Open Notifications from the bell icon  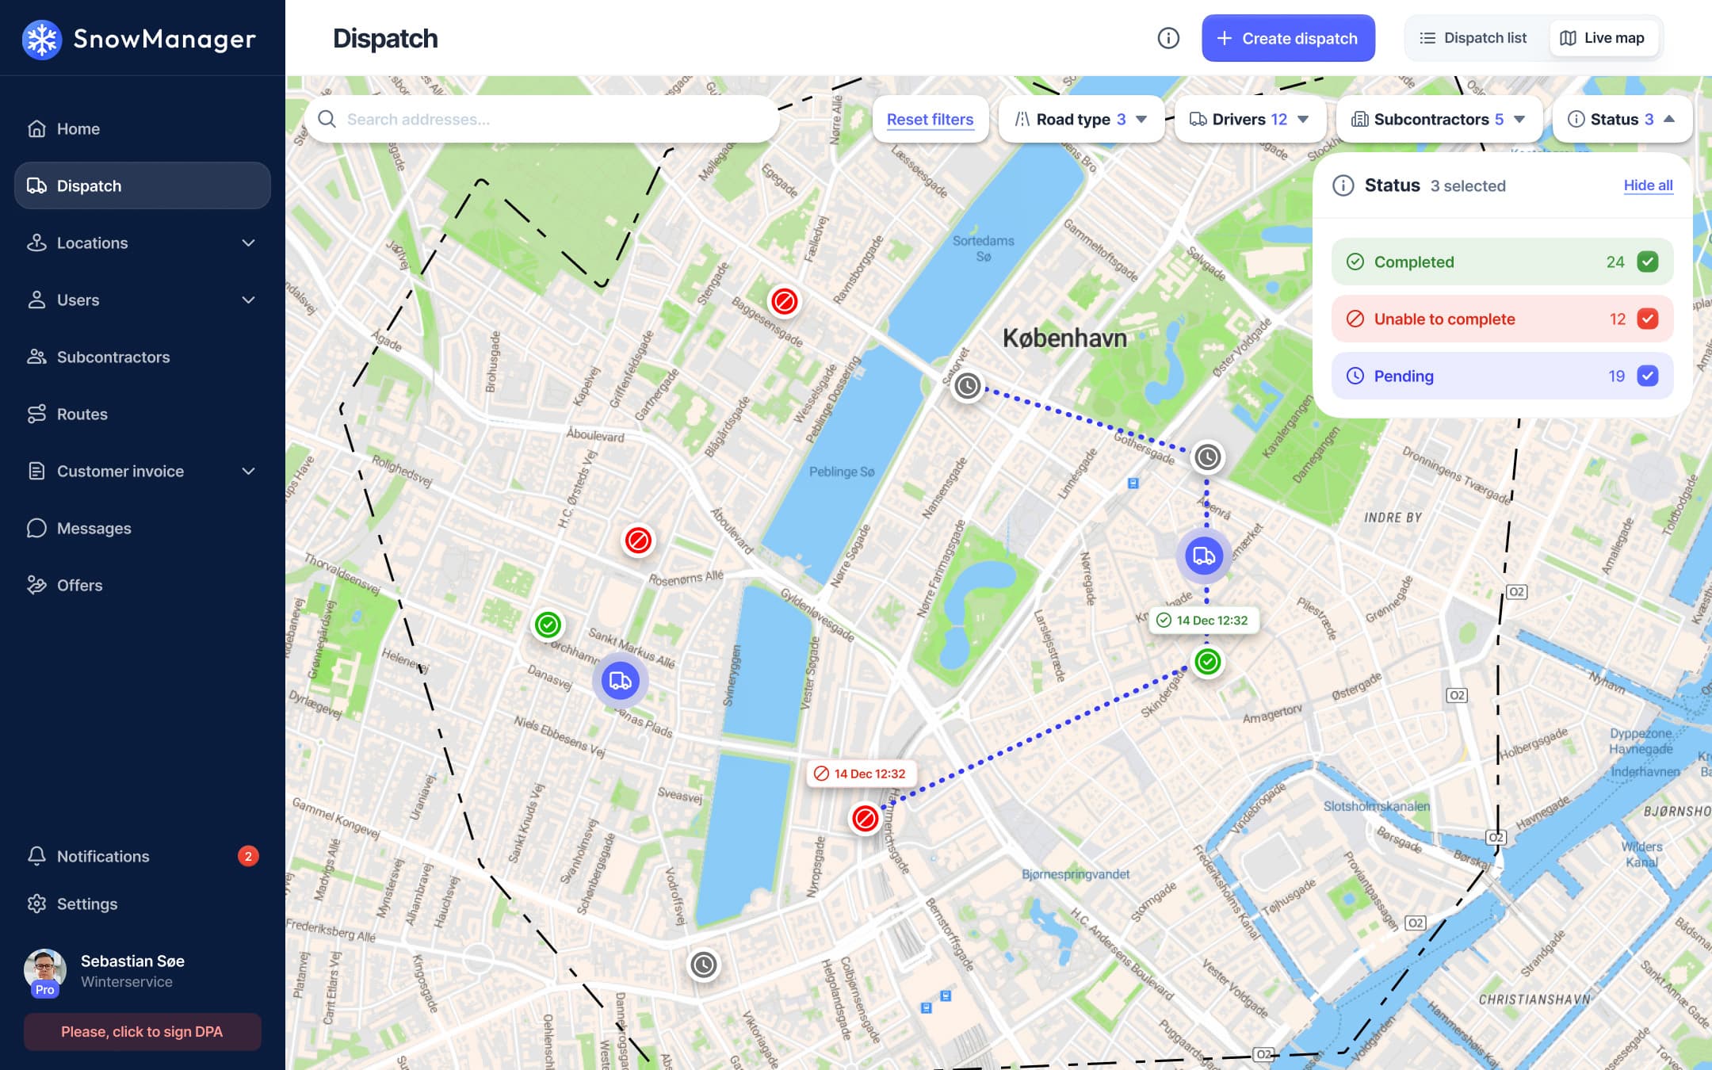[36, 856]
